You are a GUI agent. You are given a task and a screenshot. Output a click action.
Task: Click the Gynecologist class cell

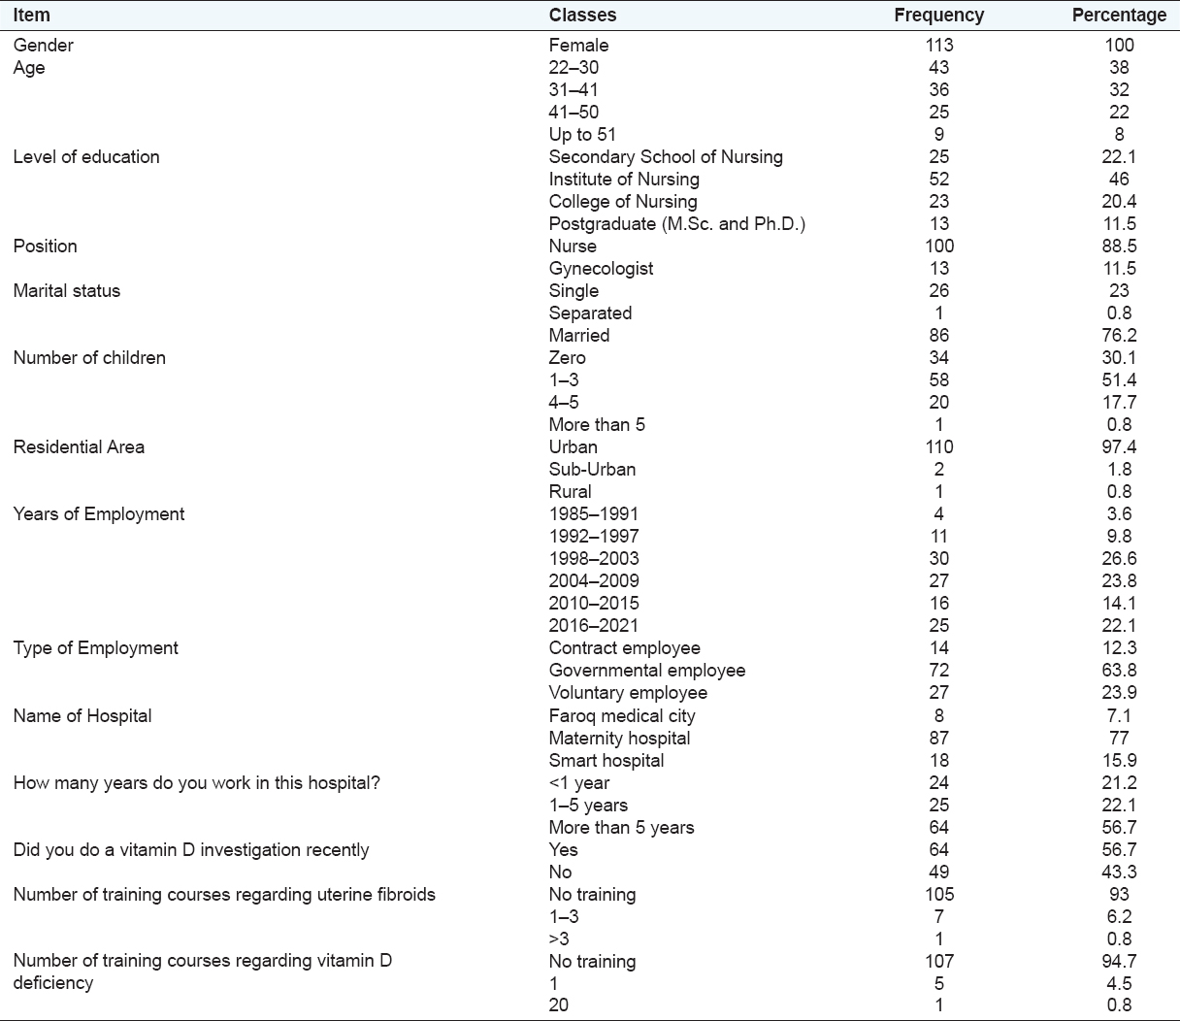[x=601, y=269]
